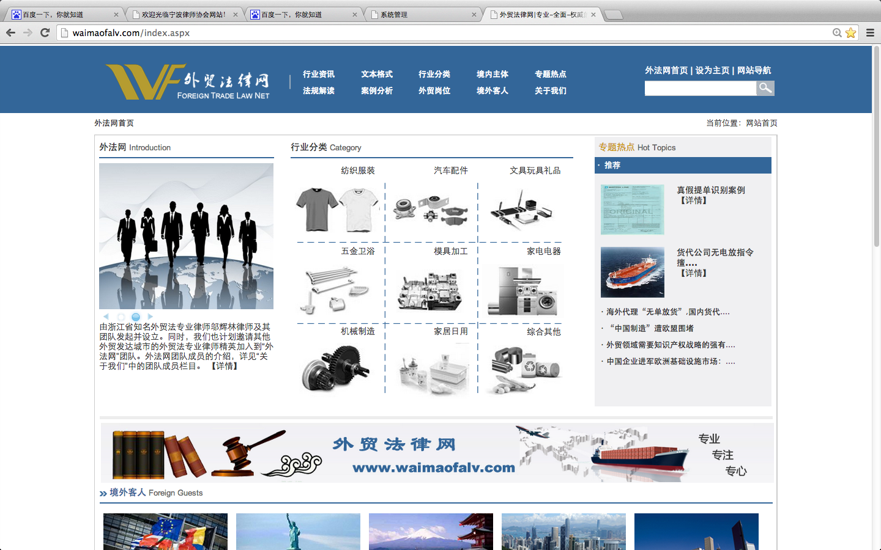881x550 pixels.
Task: Click the page's vertical scrollbar
Action: (876, 147)
